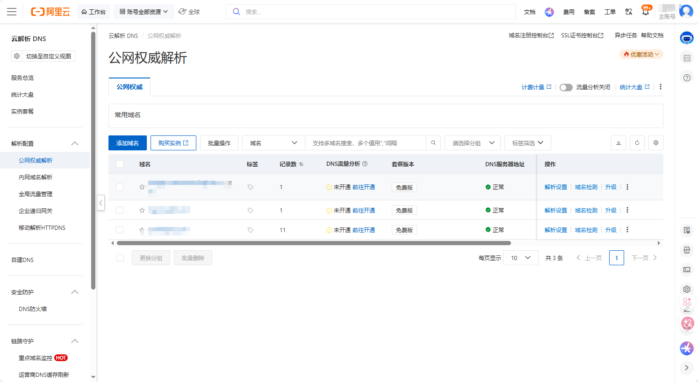Focus top global search field
The height and width of the screenshot is (382, 698).
point(371,12)
